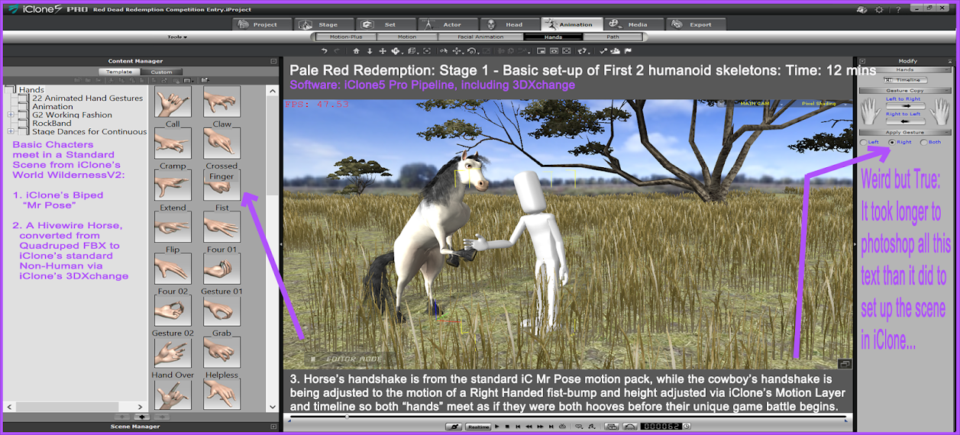Open the thumbnail view size dropdown

coord(187,80)
